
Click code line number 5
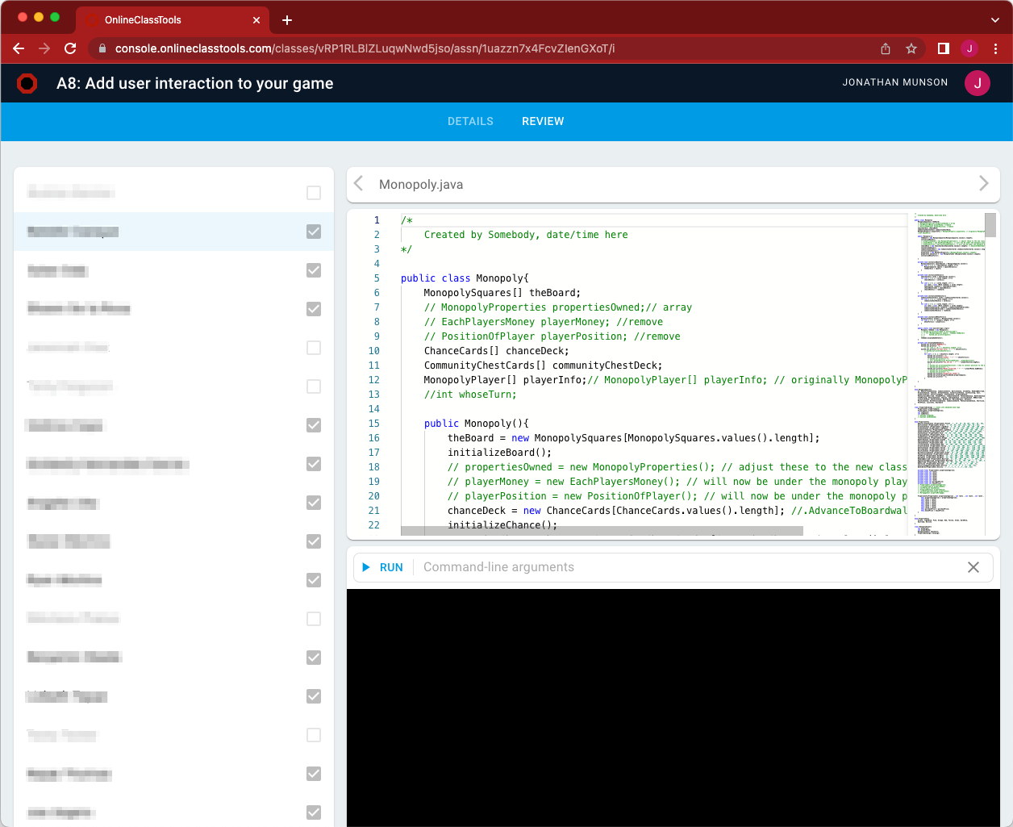pos(376,278)
